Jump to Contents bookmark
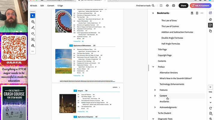The width and height of the screenshot is (214, 120). point(162,61)
